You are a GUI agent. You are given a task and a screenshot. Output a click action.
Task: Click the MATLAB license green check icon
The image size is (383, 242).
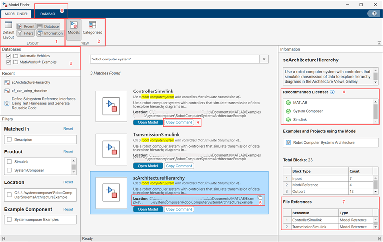click(288, 103)
